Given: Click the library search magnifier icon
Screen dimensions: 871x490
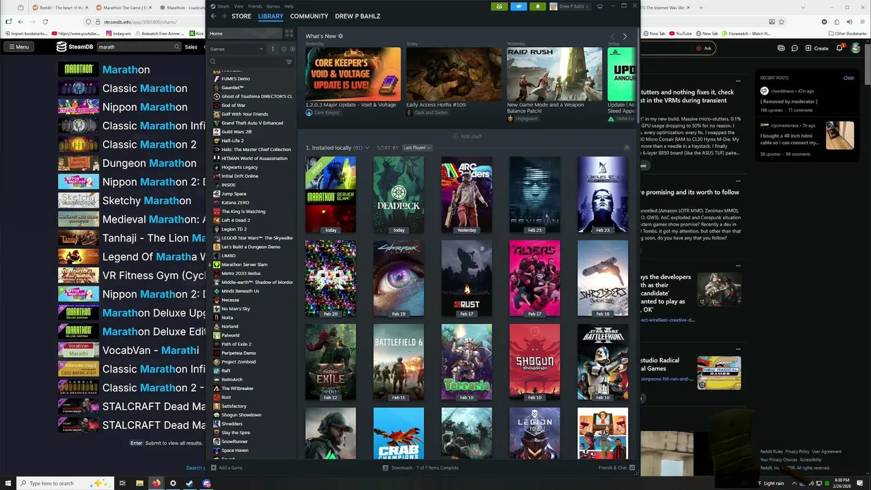Looking at the screenshot, I should pos(213,62).
